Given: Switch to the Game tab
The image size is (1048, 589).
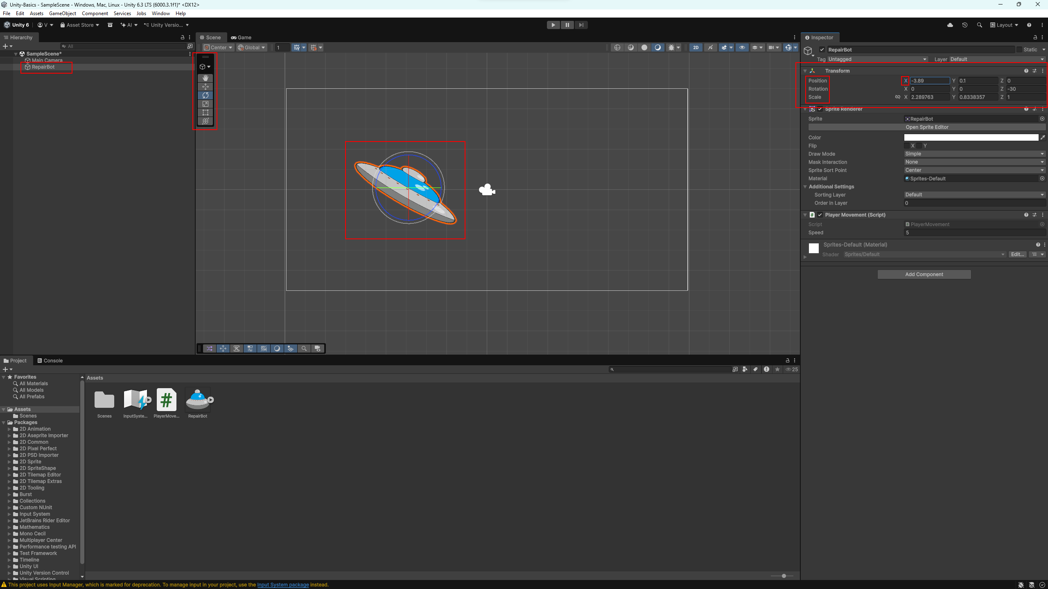Looking at the screenshot, I should coord(241,37).
